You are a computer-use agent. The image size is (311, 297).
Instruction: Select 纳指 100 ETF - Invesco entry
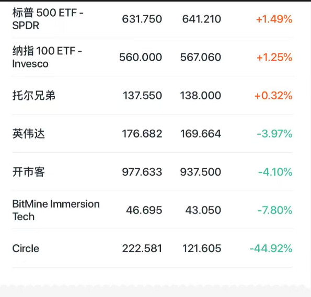pos(152,57)
